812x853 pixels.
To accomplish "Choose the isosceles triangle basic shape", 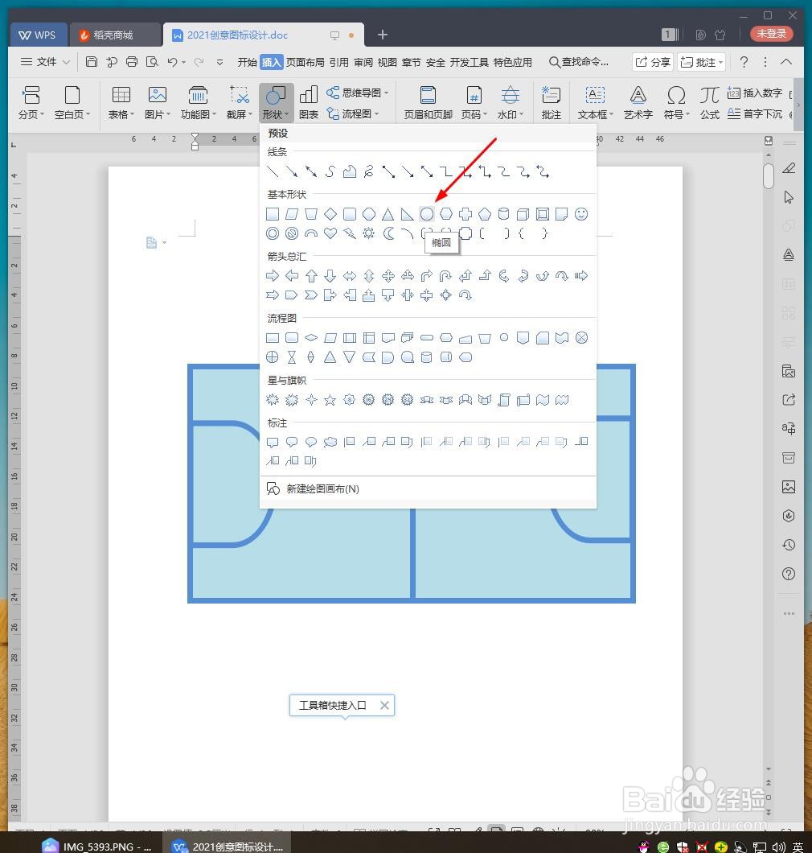I will pyautogui.click(x=388, y=214).
